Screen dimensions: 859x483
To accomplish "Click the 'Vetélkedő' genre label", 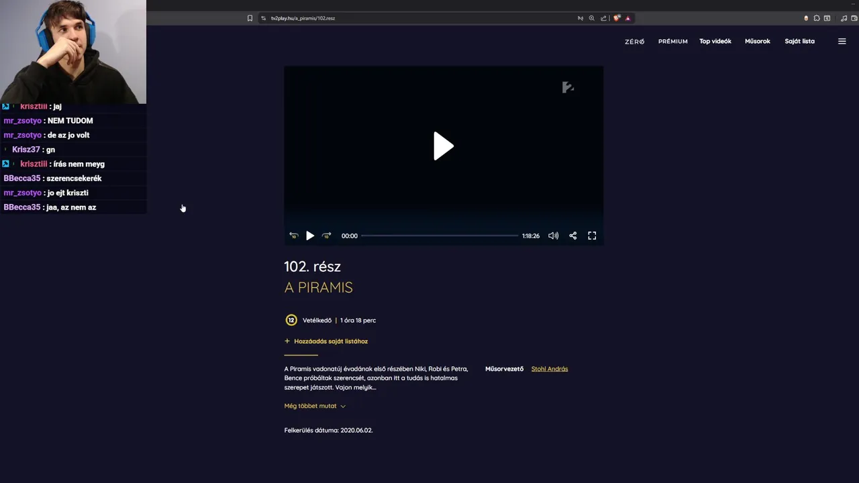I will point(317,320).
